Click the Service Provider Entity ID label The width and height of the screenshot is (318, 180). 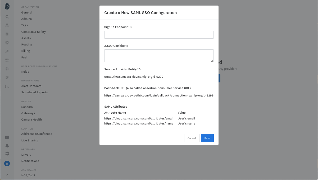[x=122, y=69]
